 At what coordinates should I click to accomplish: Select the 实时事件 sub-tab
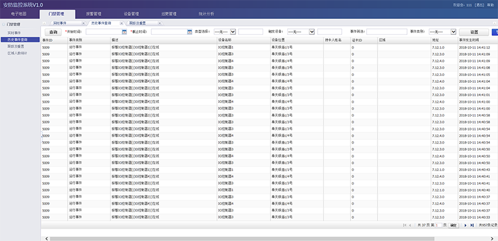point(60,23)
